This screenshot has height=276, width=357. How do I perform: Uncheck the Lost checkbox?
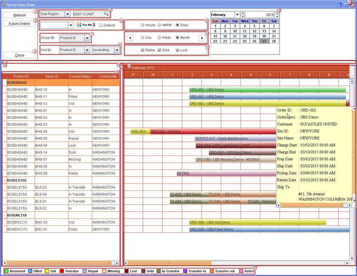tap(177, 50)
